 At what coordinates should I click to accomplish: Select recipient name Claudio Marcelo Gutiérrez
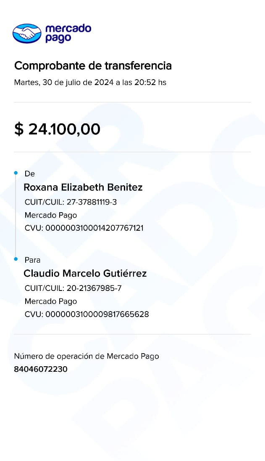point(85,273)
